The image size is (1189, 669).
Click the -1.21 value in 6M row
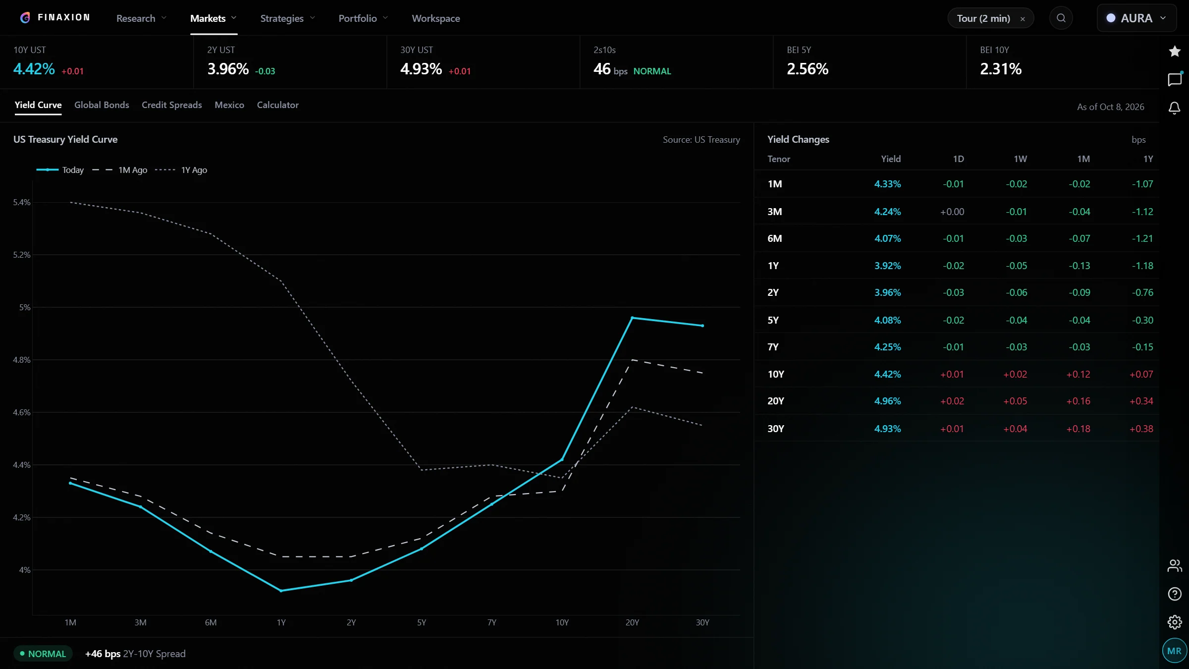[1142, 238]
